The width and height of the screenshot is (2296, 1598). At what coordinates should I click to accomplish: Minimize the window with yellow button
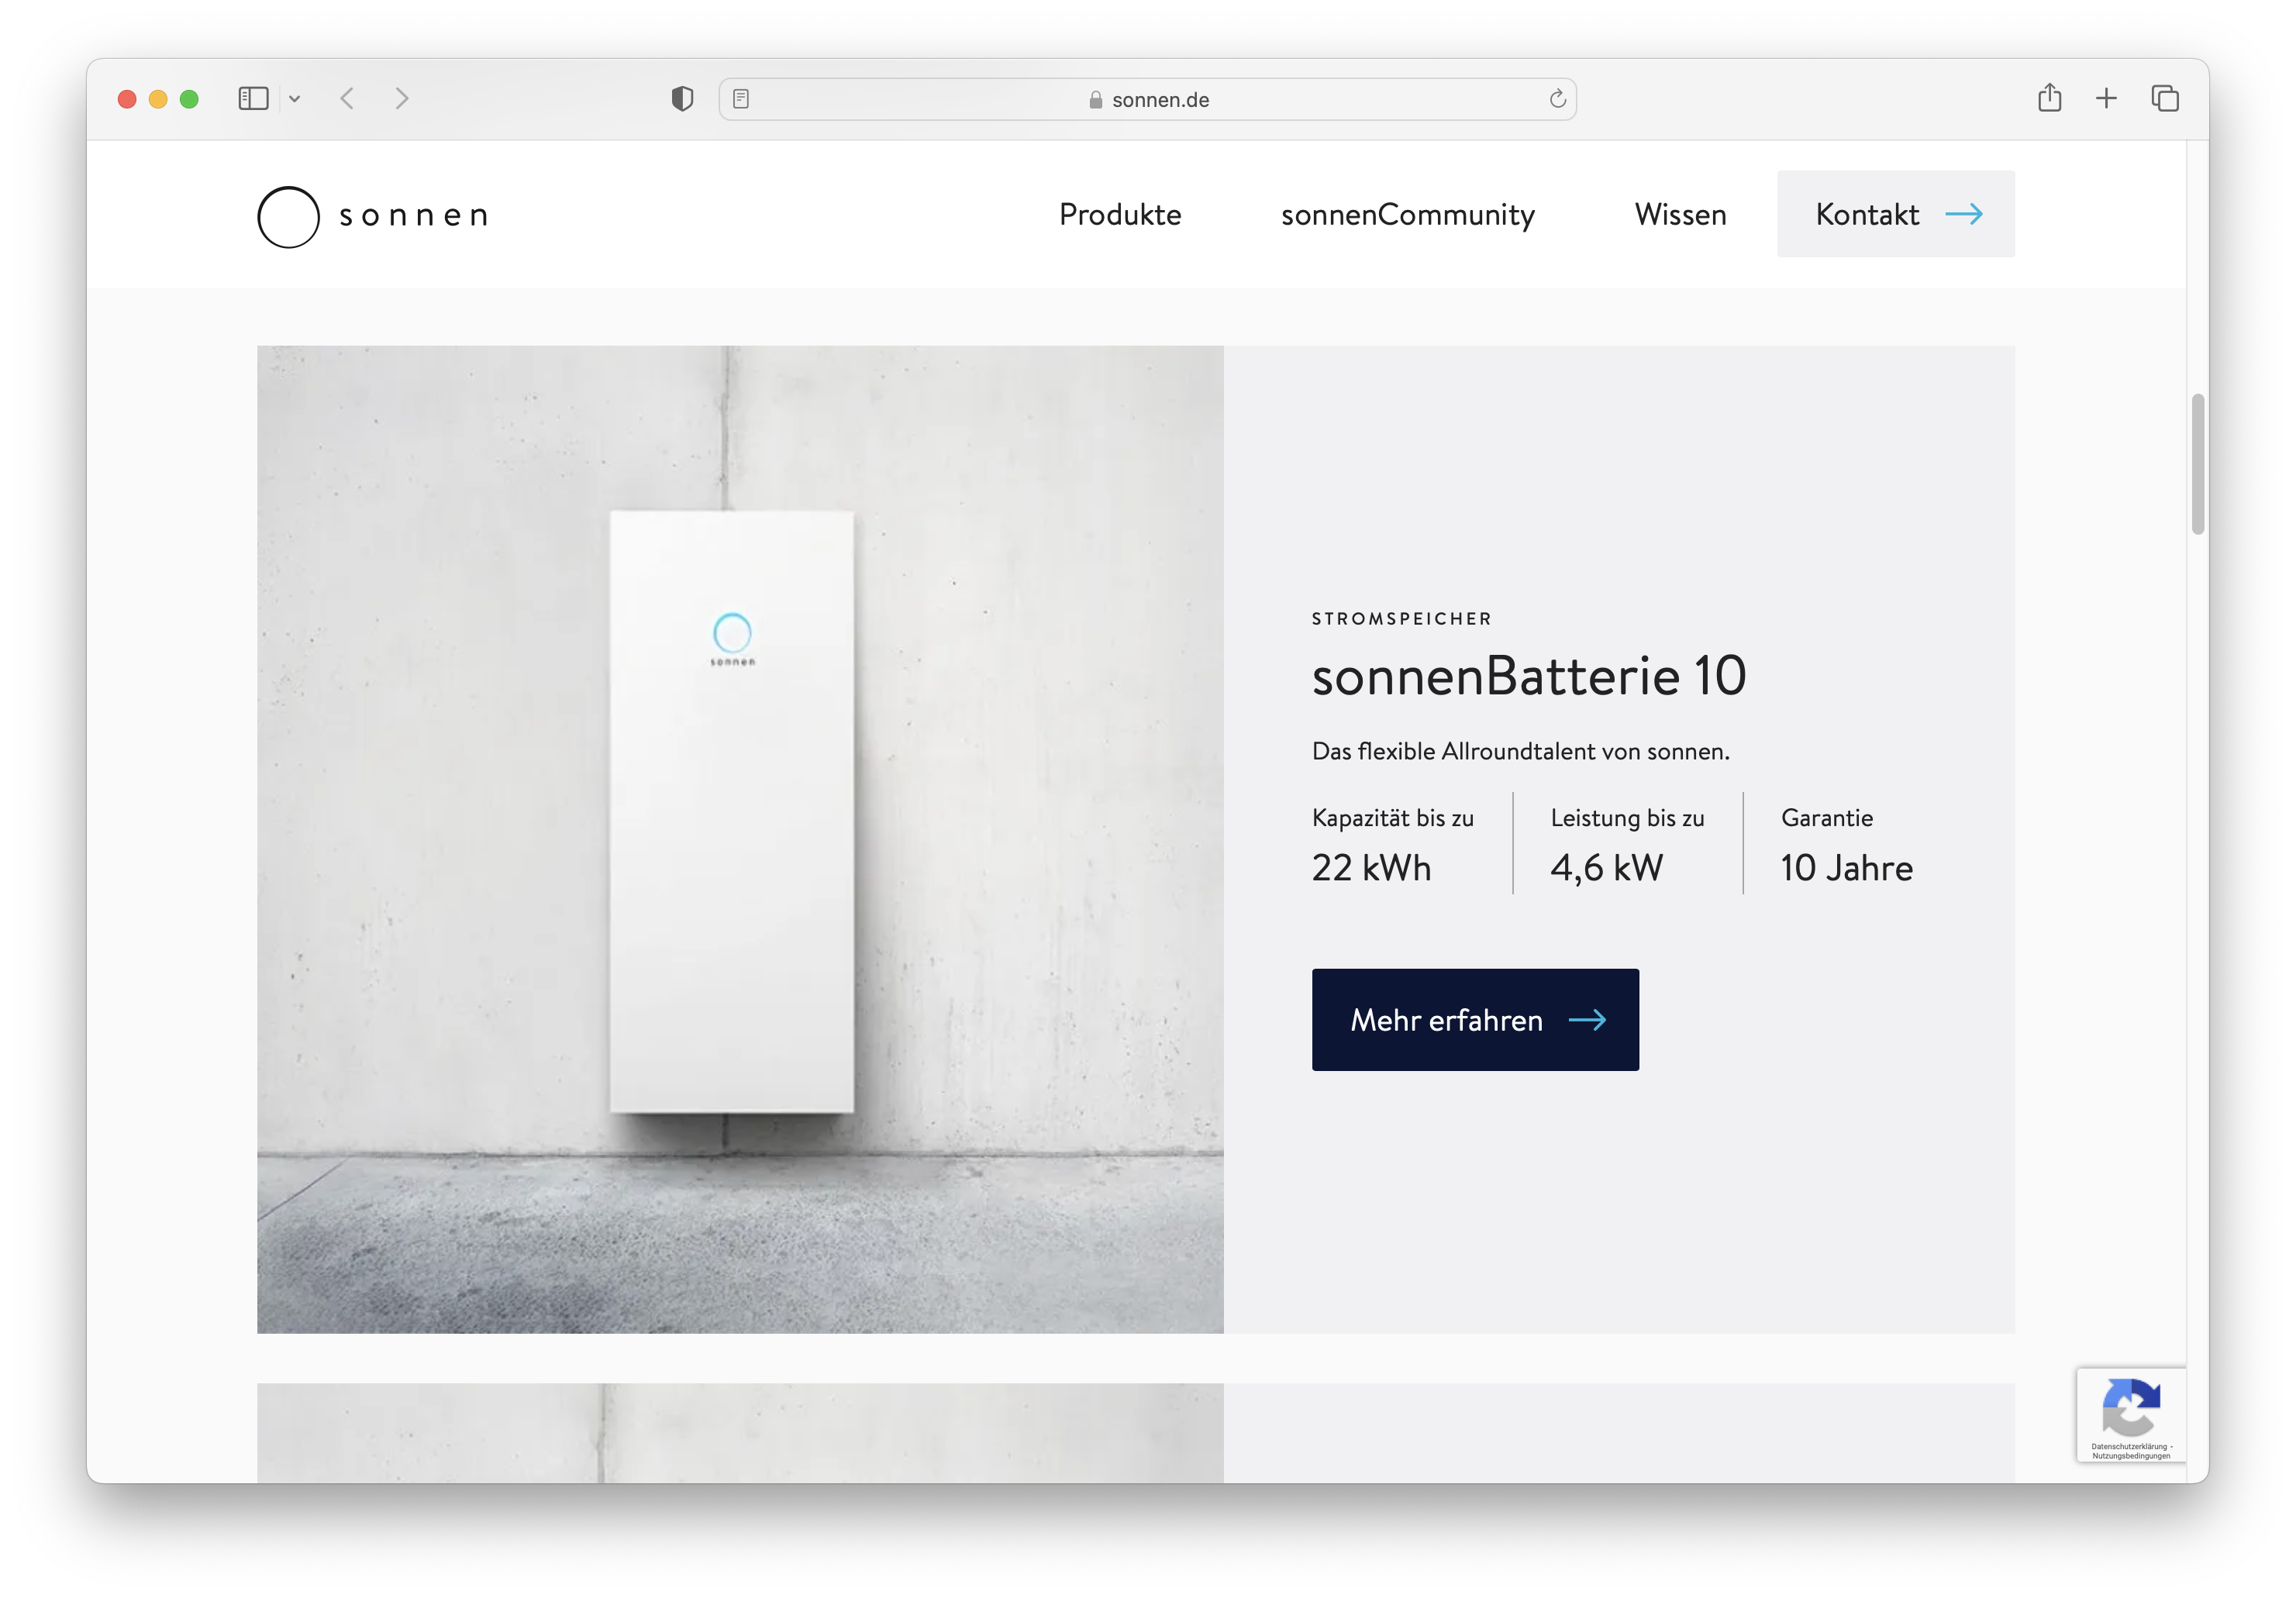[x=158, y=99]
